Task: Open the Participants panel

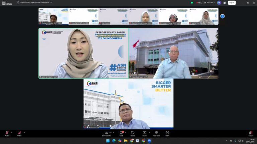Action: [106, 134]
